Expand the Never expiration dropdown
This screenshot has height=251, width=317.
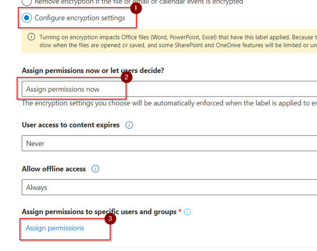coord(169,143)
